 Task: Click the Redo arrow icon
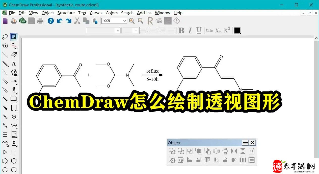click(68, 21)
